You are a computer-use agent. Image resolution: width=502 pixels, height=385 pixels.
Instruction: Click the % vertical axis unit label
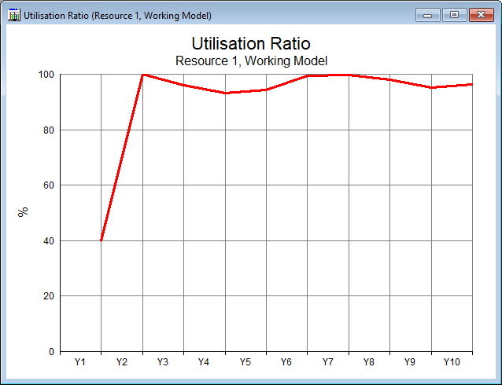(23, 211)
